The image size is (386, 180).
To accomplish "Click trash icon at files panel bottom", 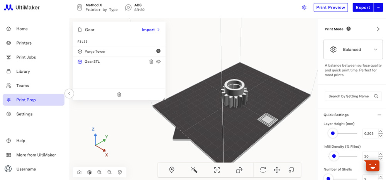I will point(119,94).
